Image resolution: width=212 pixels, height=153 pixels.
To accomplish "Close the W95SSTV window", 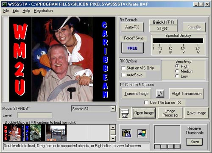I will [207, 4].
